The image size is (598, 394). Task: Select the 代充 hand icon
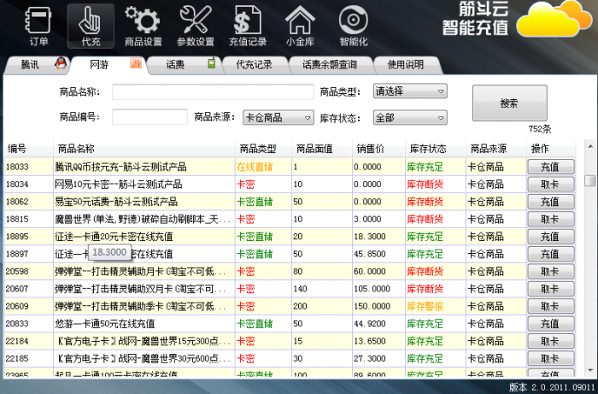point(91,26)
